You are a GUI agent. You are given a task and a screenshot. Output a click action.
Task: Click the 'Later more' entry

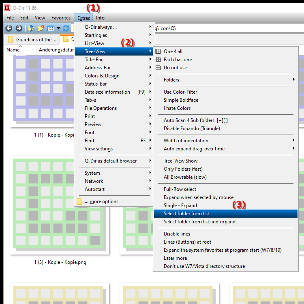[226, 258]
